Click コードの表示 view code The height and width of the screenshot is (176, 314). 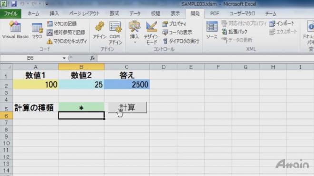[177, 32]
